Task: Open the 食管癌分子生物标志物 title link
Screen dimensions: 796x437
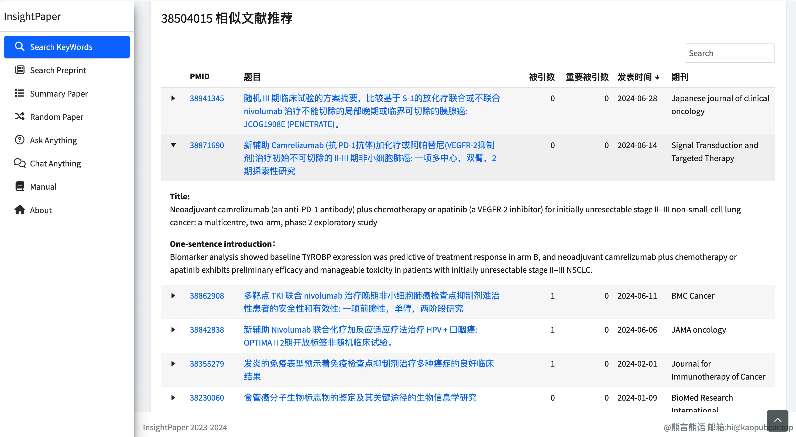Action: point(360,398)
